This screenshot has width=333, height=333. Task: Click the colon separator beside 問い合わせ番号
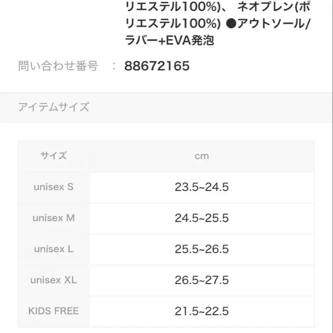(114, 66)
